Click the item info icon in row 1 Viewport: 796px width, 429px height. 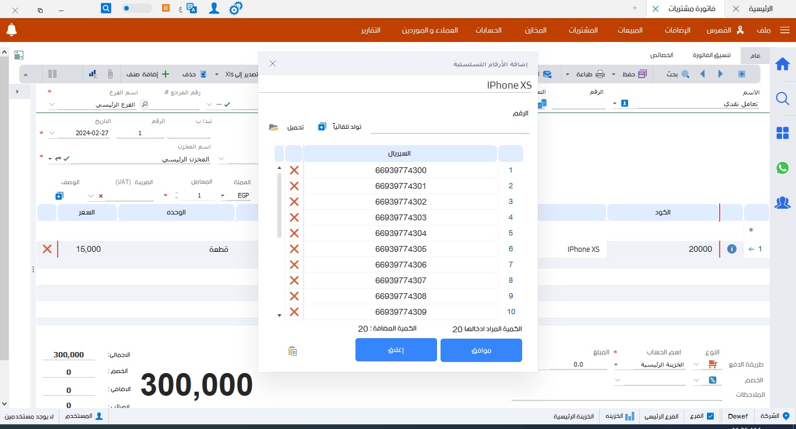tap(732, 249)
